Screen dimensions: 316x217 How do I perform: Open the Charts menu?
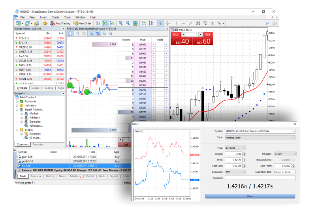click(x=55, y=17)
